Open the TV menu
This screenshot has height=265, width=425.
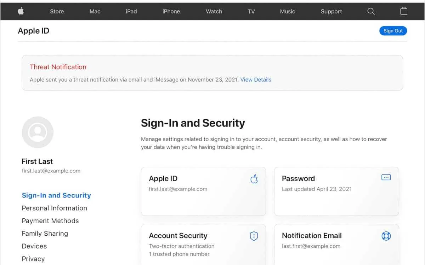251,11
